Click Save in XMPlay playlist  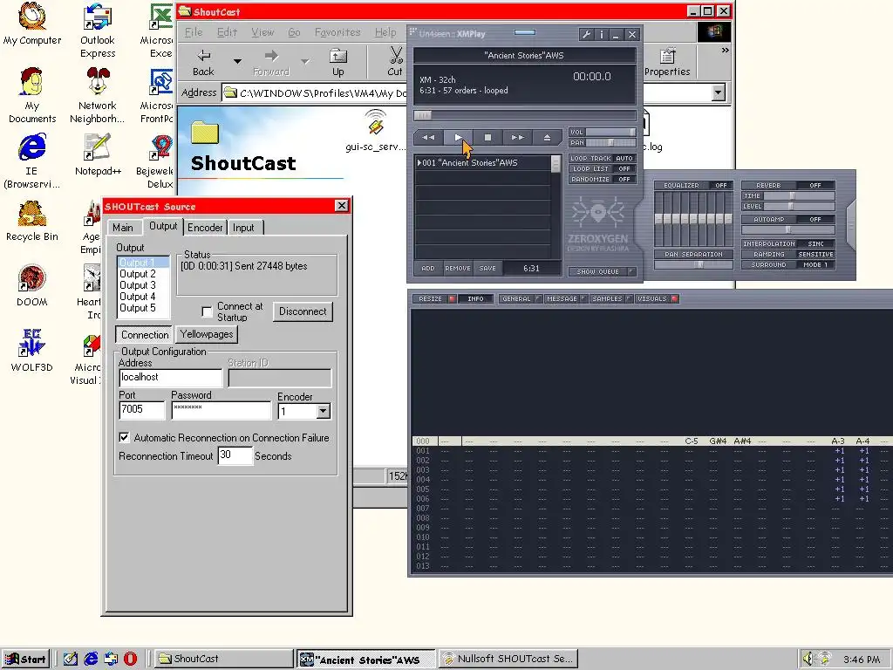tap(487, 269)
